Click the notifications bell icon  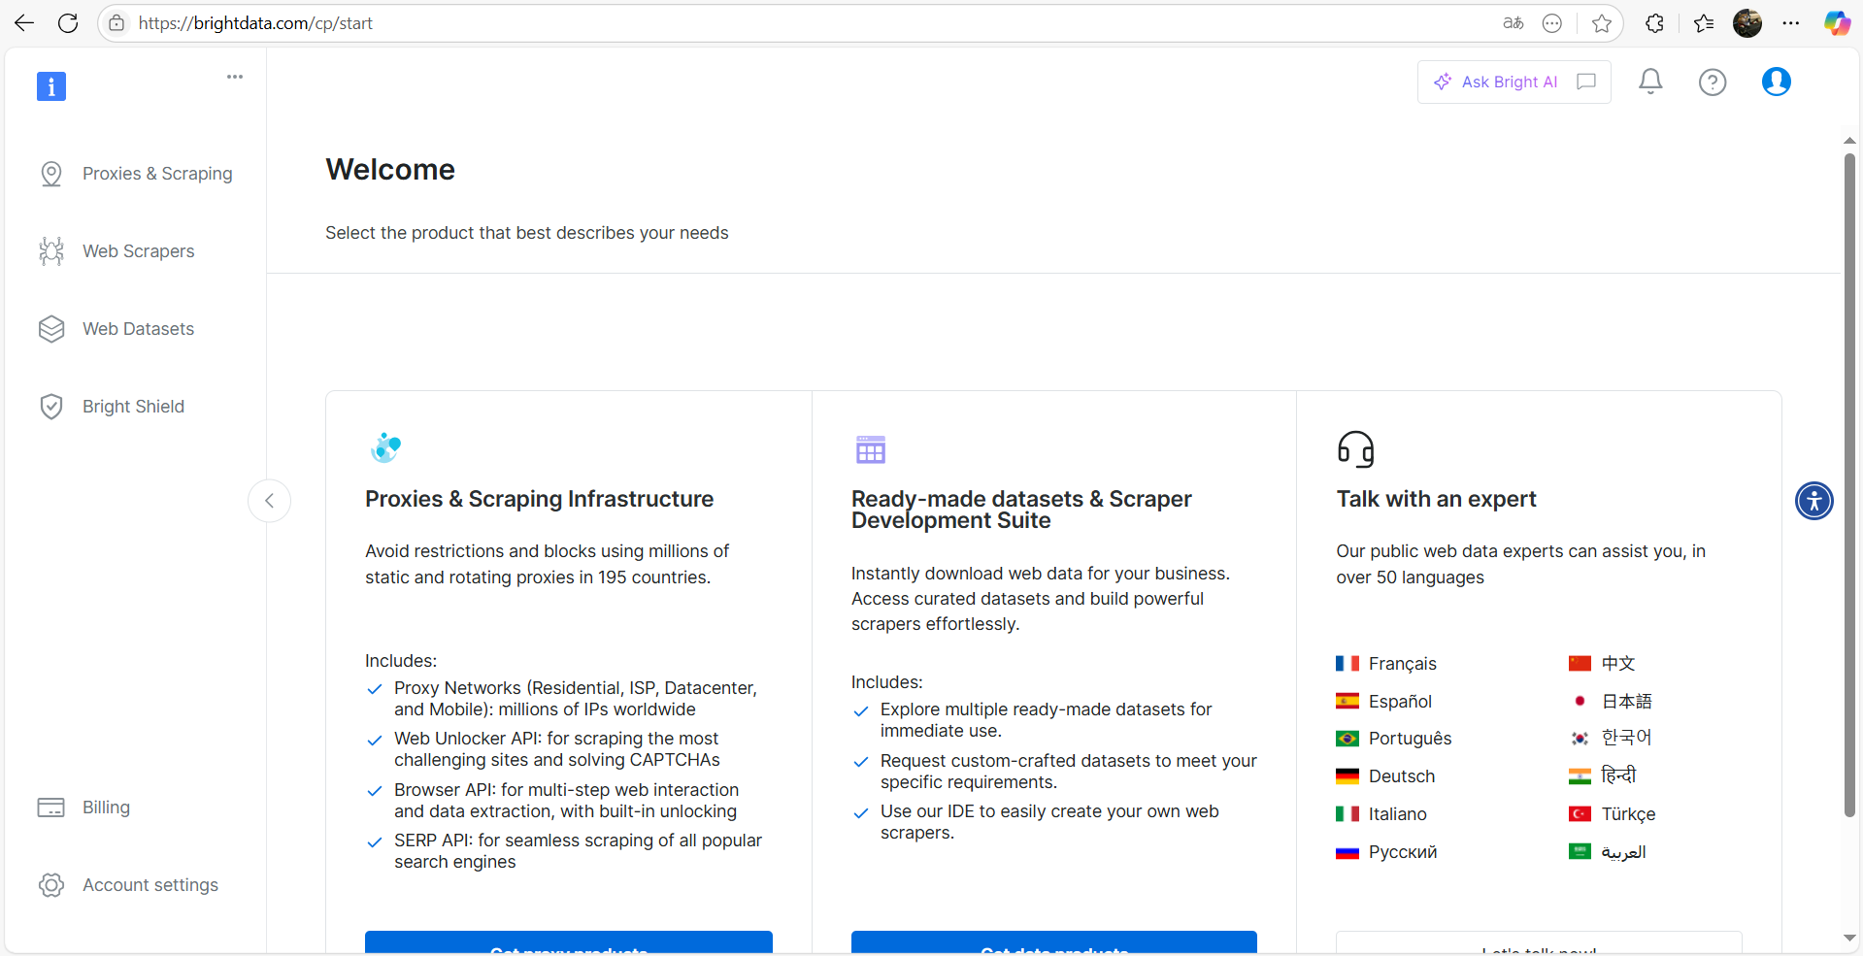(x=1650, y=82)
